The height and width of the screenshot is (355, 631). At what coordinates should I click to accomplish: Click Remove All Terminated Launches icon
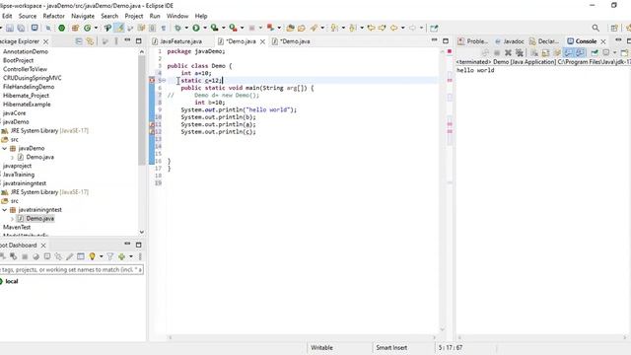point(520,52)
